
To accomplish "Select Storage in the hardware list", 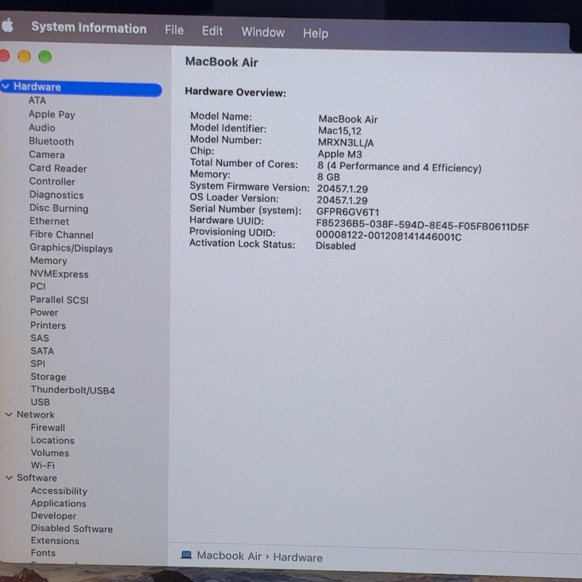I will tap(48, 377).
